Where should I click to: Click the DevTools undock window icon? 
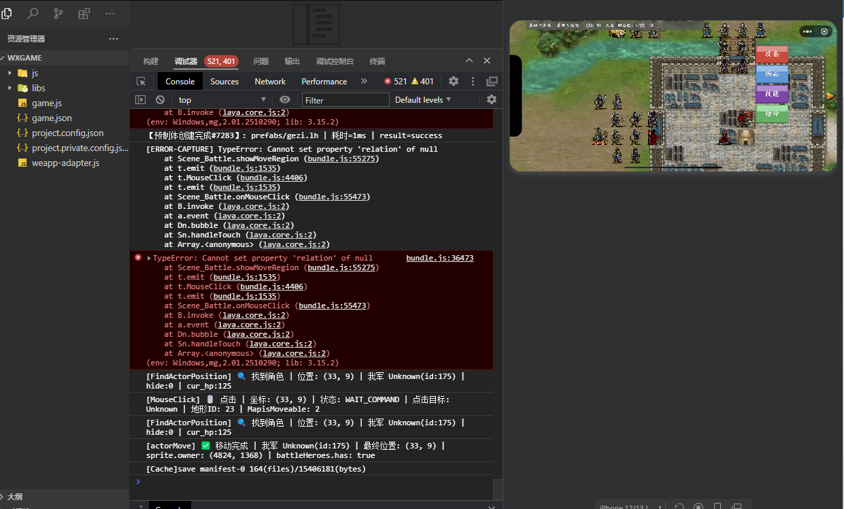coord(492,81)
